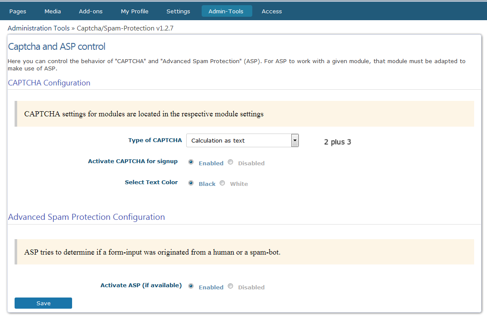Select White text color radio

[222, 183]
